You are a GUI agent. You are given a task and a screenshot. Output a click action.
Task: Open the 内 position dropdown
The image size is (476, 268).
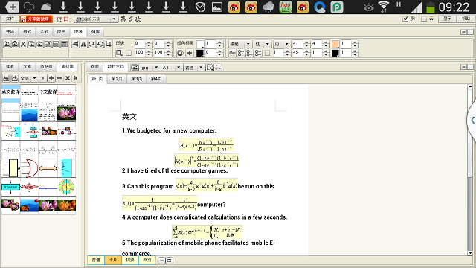tap(286, 44)
